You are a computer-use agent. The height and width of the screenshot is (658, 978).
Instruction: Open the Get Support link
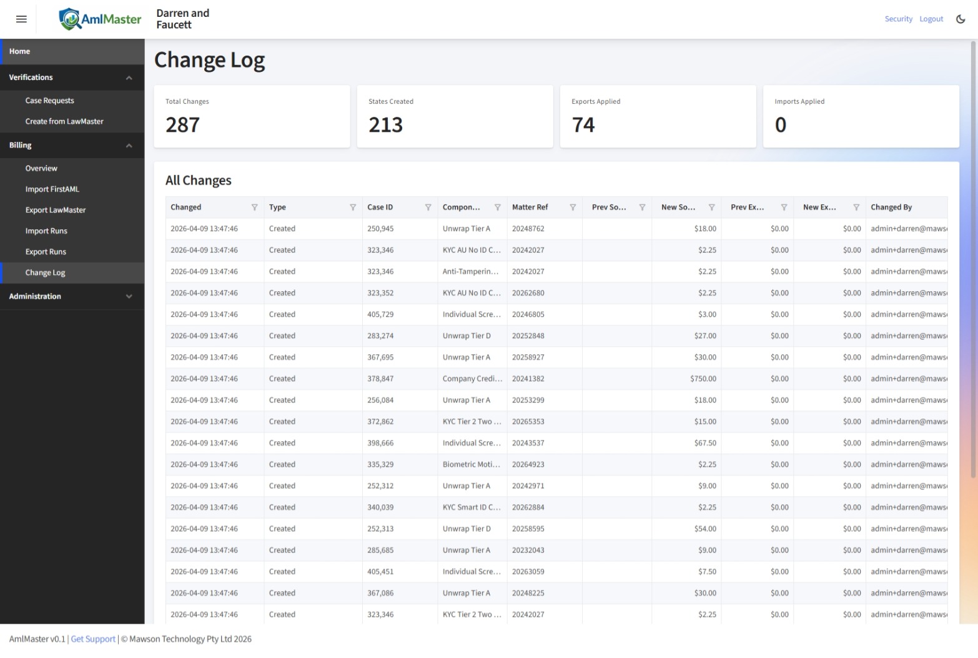[92, 639]
